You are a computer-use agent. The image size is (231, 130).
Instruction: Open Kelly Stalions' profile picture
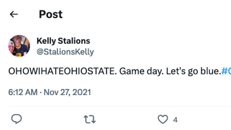tap(19, 46)
